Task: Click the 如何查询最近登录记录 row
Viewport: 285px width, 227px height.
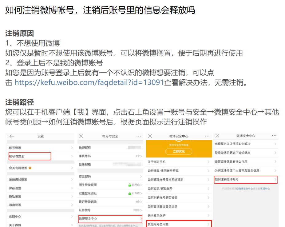Action: [x=179, y=206]
